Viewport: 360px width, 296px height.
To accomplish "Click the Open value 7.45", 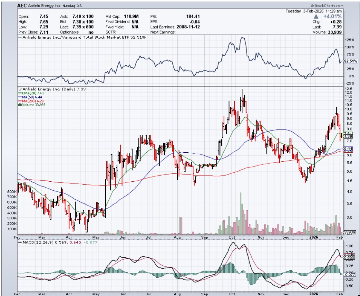I will [44, 16].
